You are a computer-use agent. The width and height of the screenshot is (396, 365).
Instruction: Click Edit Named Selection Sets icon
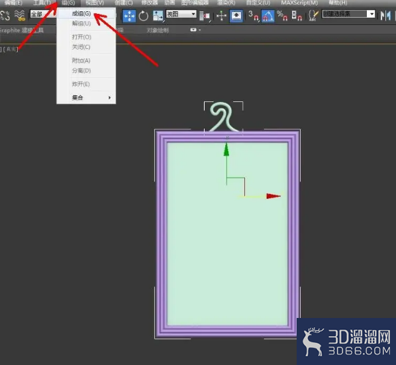tap(313, 16)
